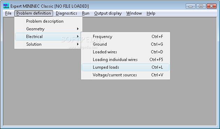Open the Window menu
This screenshot has width=220, height=129.
point(134,13)
